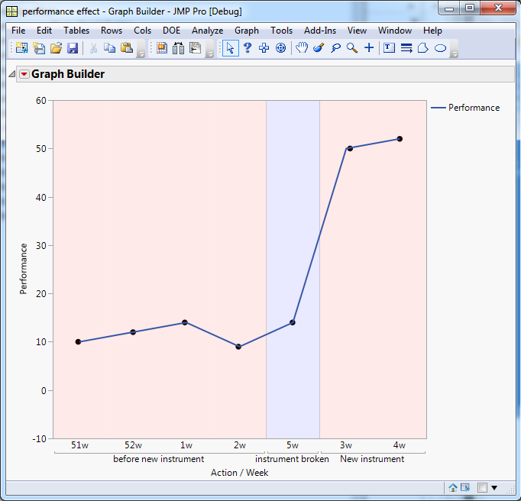Click the JMP window icon in title bar

11,11
